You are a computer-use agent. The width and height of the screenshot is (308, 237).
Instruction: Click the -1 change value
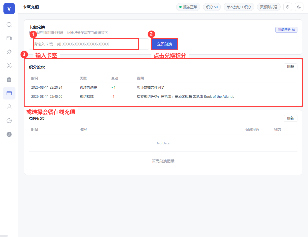[x=113, y=96]
